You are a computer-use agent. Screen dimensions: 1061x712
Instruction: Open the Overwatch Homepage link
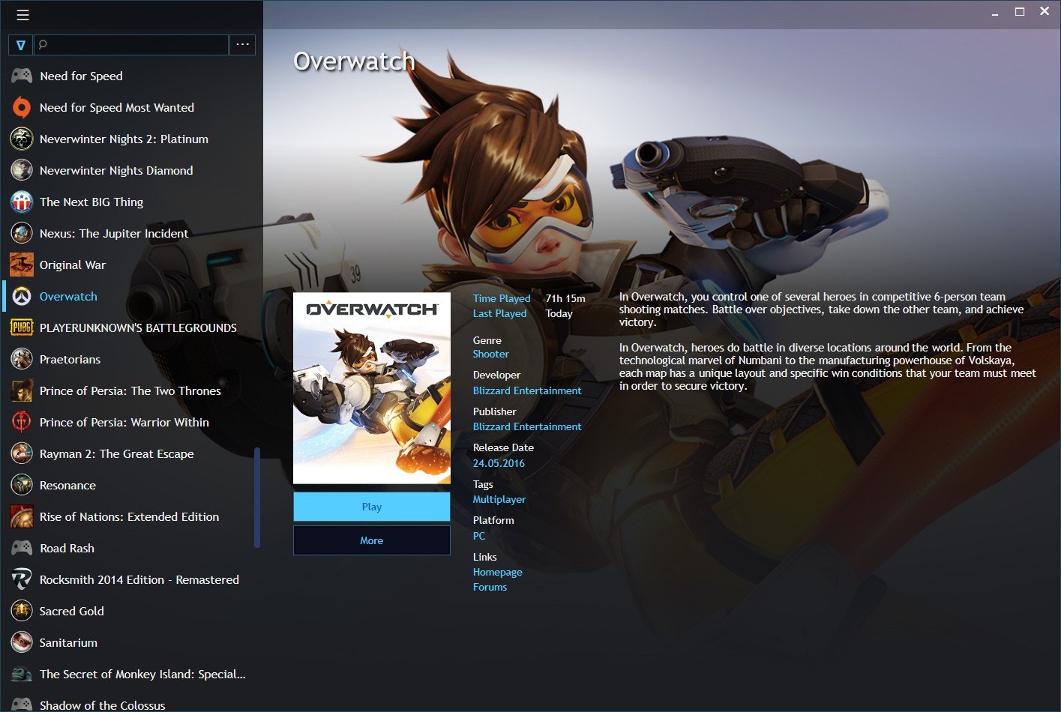(497, 571)
